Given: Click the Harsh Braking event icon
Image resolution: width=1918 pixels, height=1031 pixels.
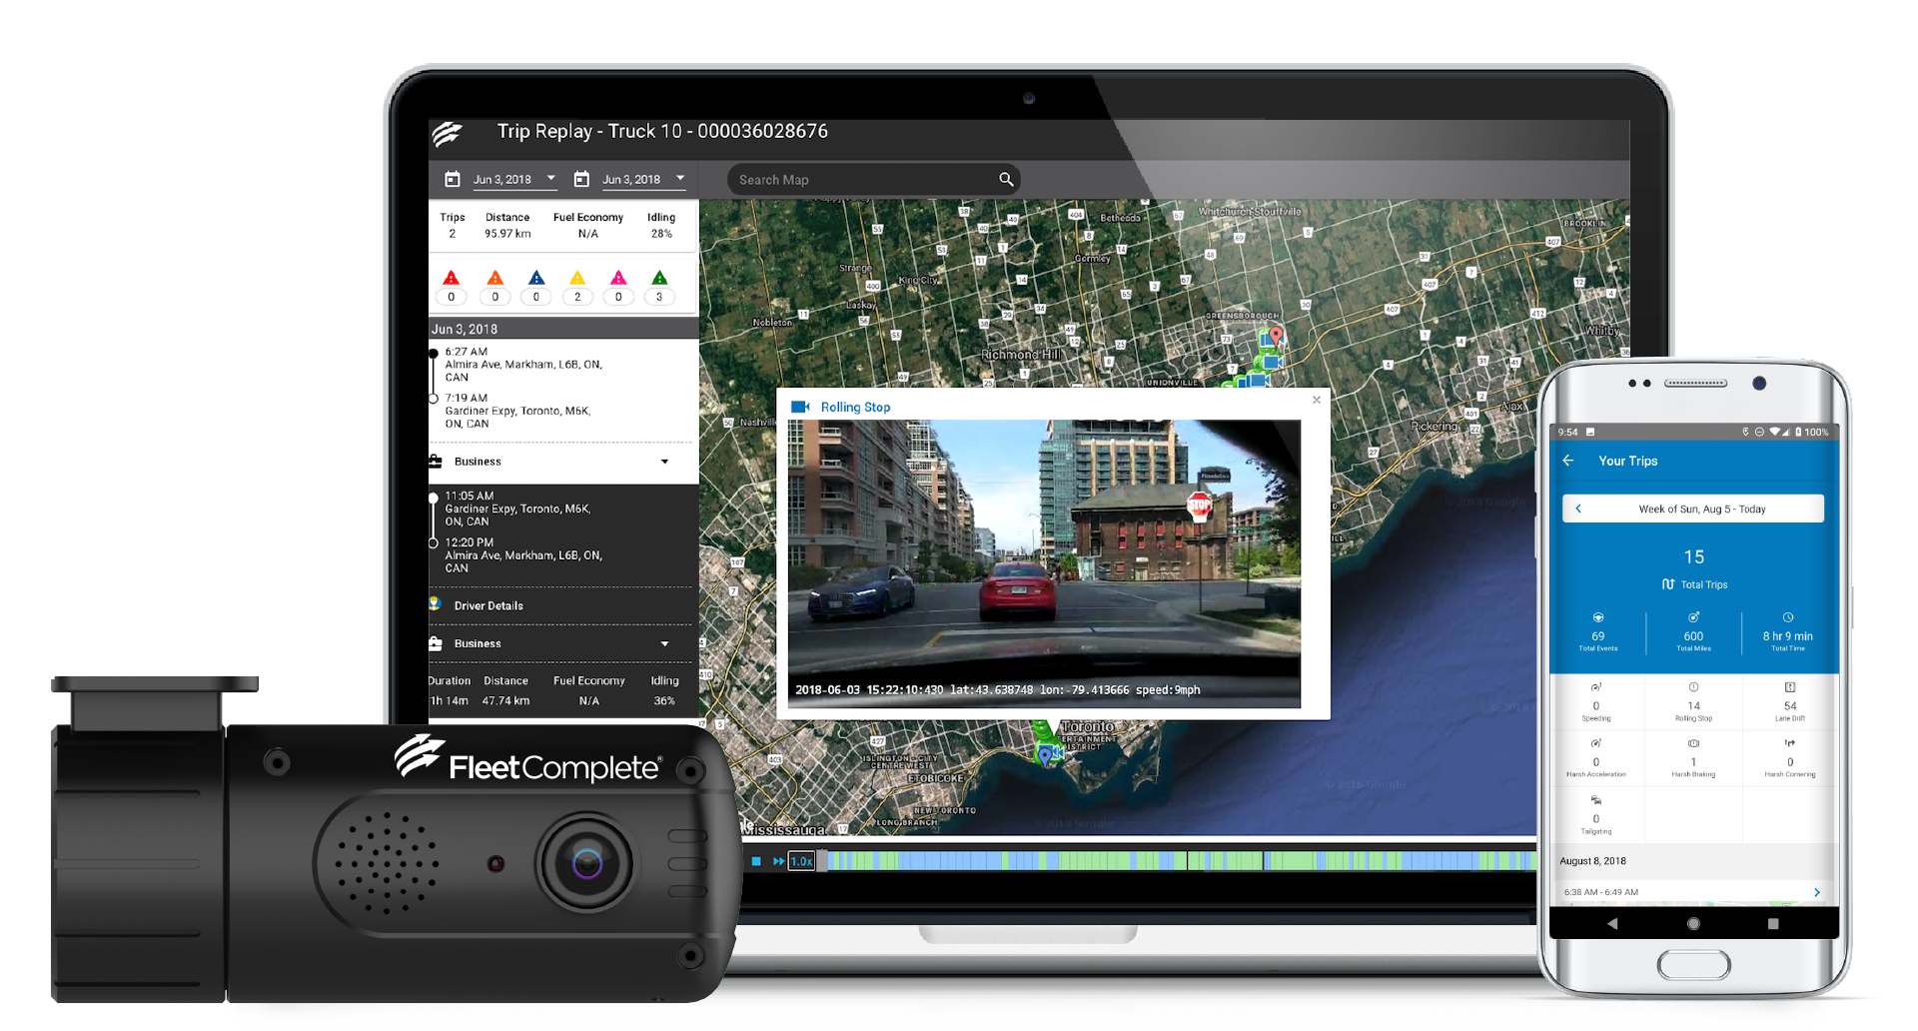Looking at the screenshot, I should click(x=1694, y=743).
